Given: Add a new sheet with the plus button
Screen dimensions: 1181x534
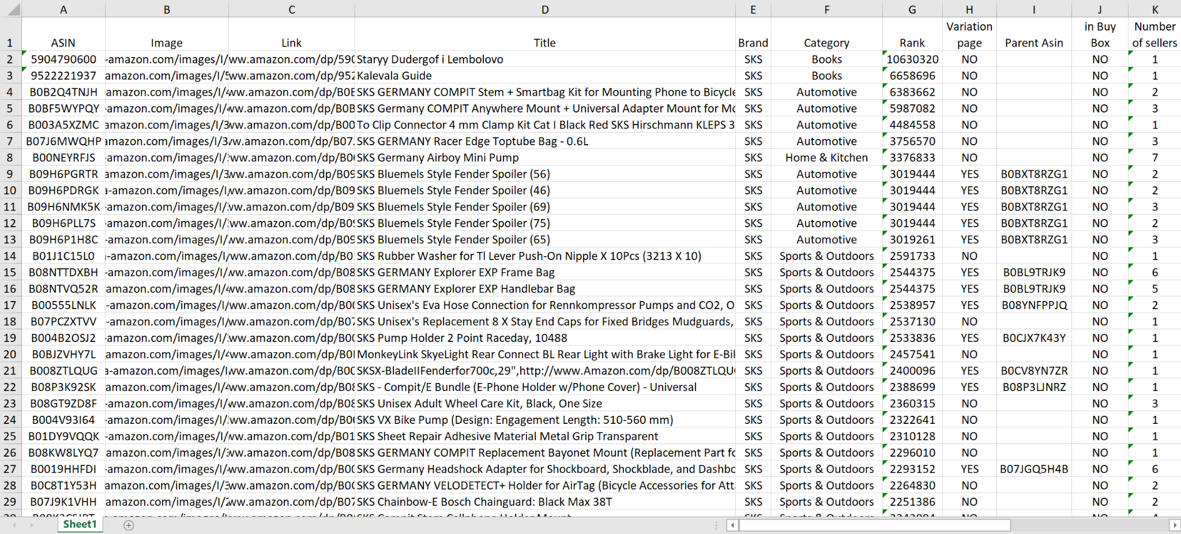Looking at the screenshot, I should pyautogui.click(x=129, y=525).
